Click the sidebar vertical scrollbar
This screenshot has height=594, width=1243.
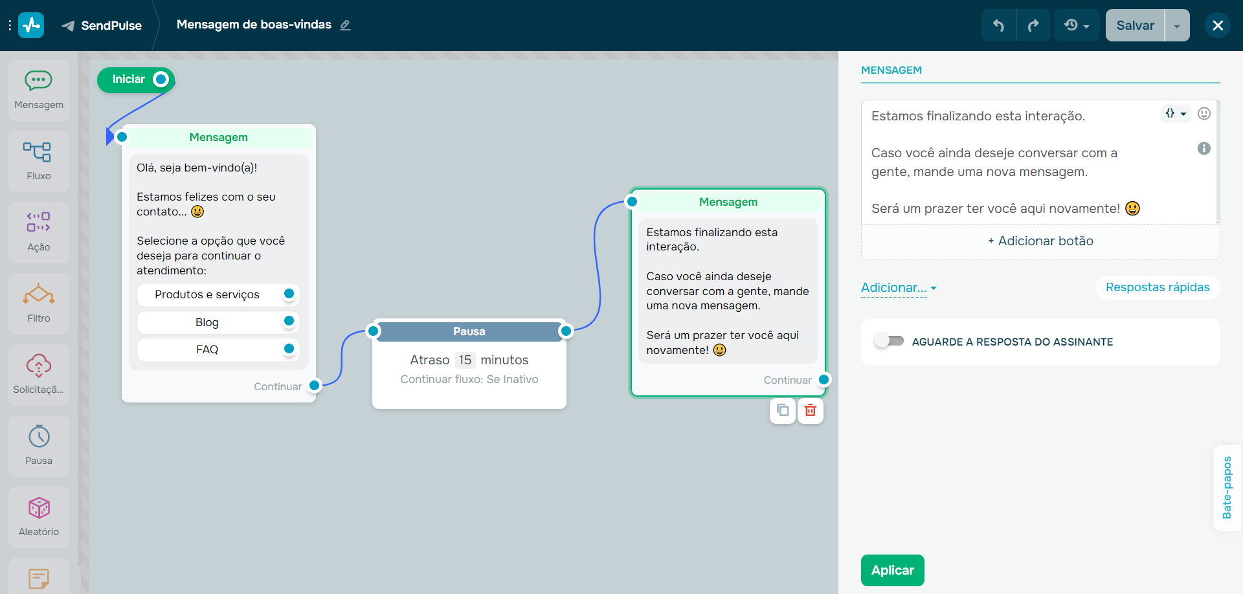click(80, 311)
